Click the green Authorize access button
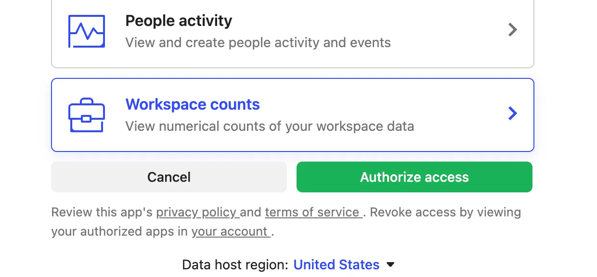This screenshot has height=277, width=597. coord(415,177)
